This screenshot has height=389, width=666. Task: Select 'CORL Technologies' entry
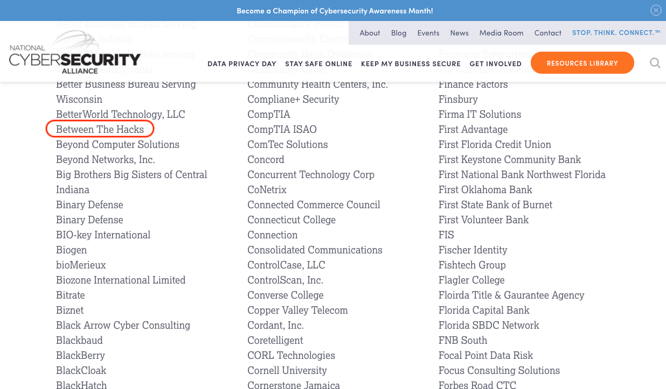291,355
